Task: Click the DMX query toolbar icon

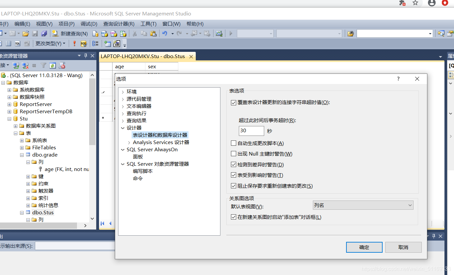Action: point(113,33)
